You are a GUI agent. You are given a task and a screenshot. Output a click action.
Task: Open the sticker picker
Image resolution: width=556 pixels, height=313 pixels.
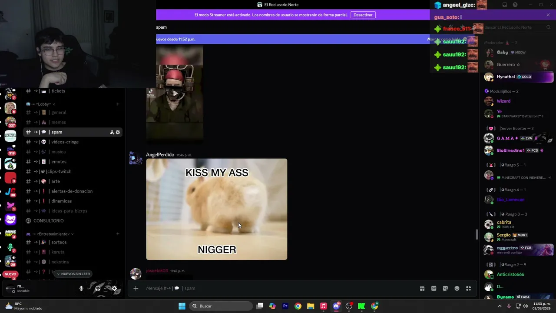pyautogui.click(x=445, y=288)
